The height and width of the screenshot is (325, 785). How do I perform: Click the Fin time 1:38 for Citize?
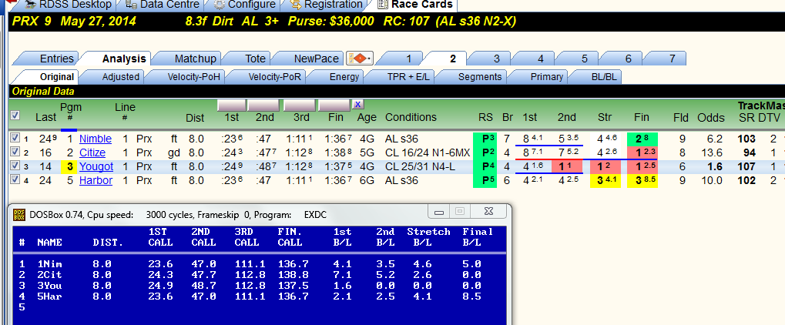click(x=337, y=152)
